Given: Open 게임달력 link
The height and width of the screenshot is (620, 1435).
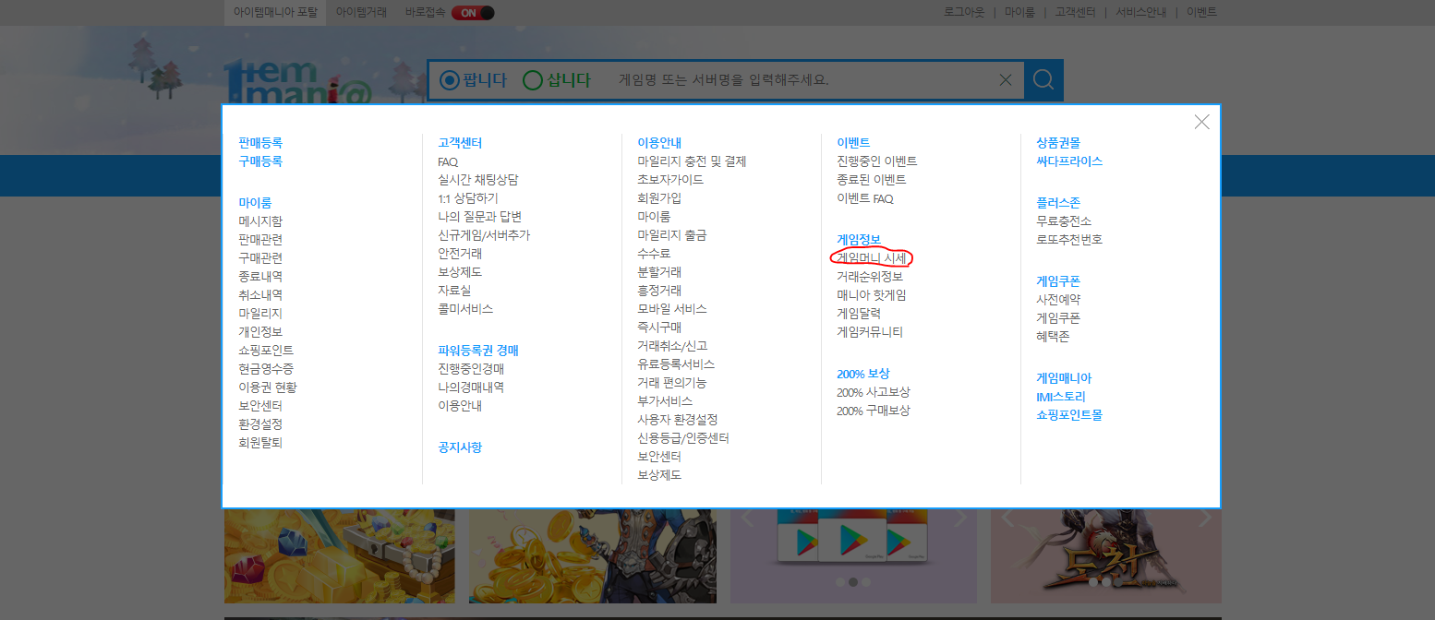Looking at the screenshot, I should pos(859,314).
